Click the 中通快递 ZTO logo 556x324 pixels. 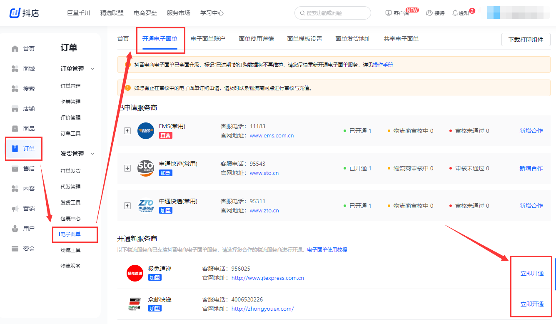coord(146,206)
